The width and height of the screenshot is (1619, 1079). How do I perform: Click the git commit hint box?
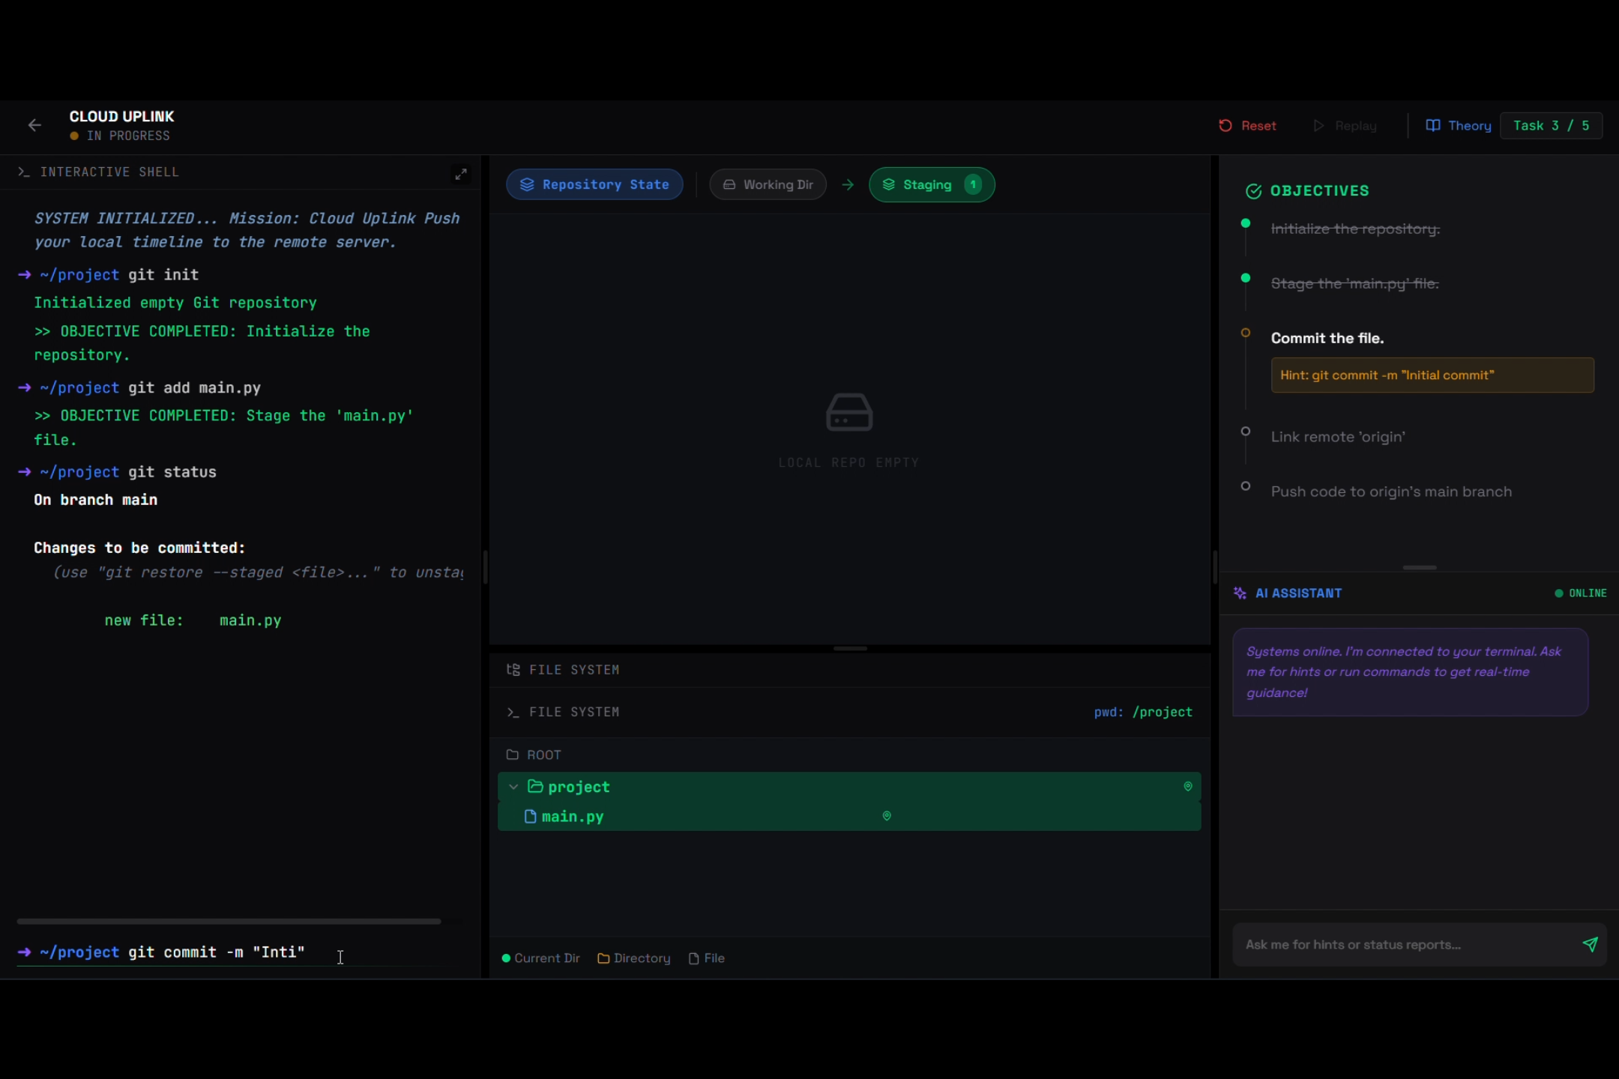1432,375
